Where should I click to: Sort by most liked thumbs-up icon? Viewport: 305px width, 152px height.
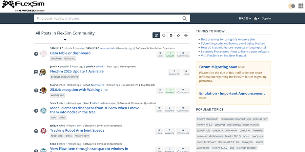179,35
